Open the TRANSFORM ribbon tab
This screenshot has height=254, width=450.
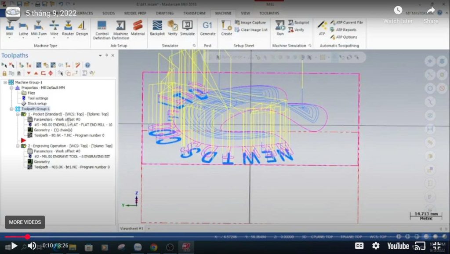pos(194,14)
